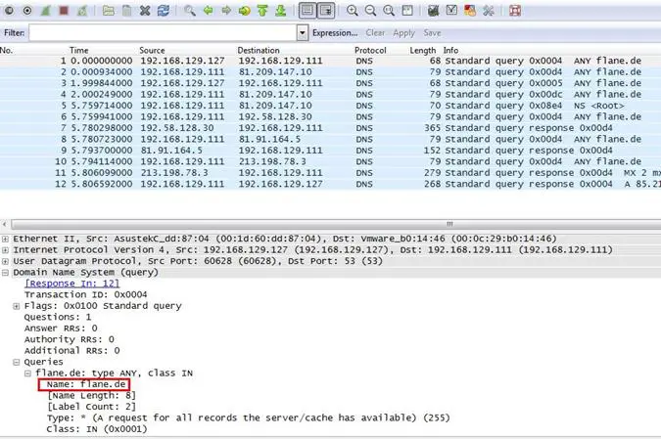
Task: Stop the running capture
Action: (64, 11)
